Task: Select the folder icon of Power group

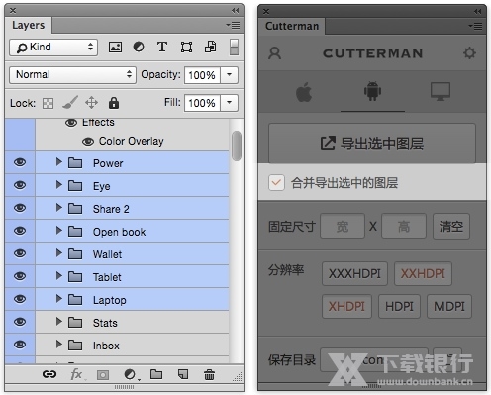Action: (x=75, y=163)
